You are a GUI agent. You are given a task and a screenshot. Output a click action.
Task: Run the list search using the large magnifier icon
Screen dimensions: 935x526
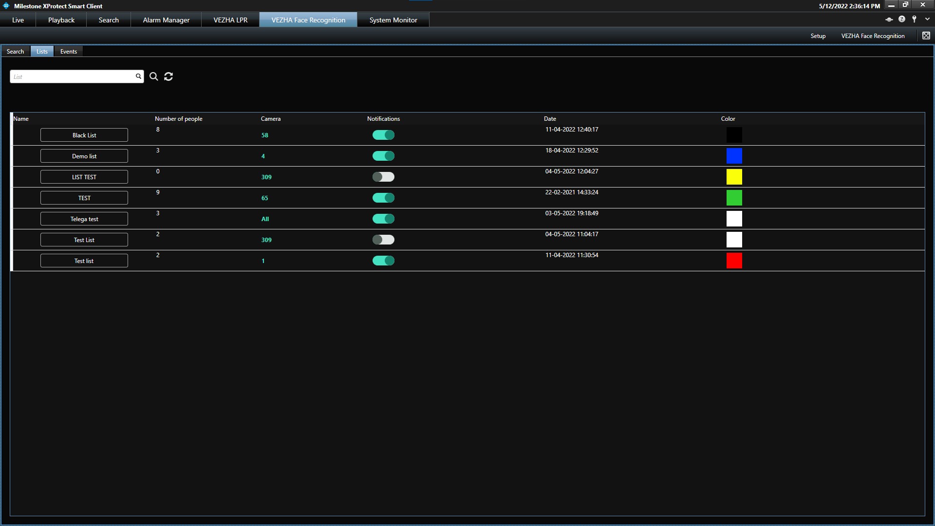[x=154, y=76]
